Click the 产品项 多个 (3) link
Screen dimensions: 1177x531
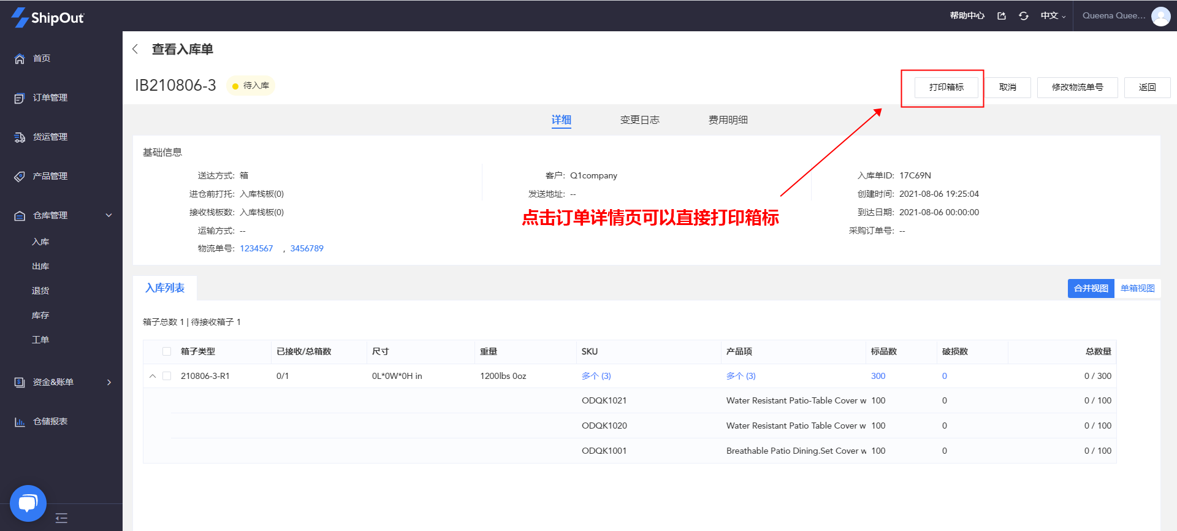[x=741, y=376]
